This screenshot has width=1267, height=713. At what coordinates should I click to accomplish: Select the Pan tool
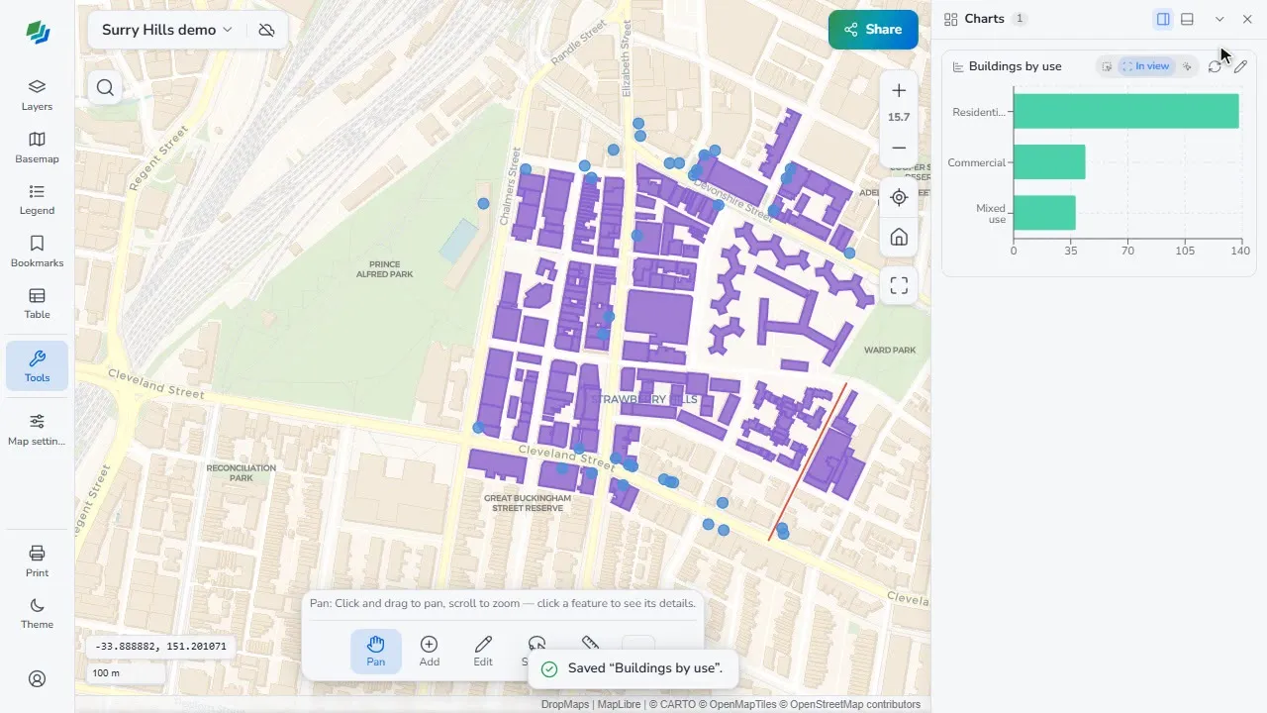coord(376,652)
